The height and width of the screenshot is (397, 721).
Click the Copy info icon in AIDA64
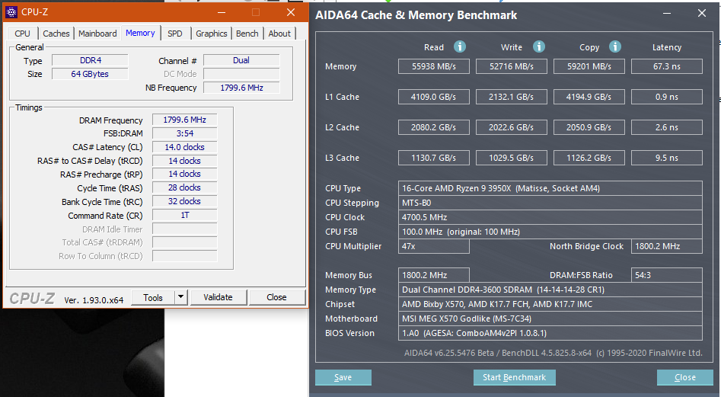(x=614, y=46)
